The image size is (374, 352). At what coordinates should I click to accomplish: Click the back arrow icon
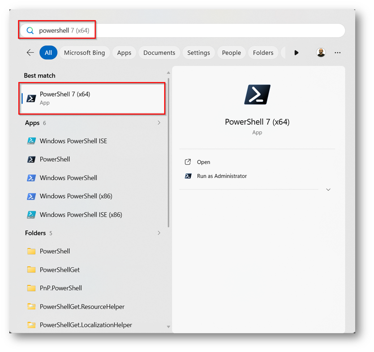(x=30, y=52)
